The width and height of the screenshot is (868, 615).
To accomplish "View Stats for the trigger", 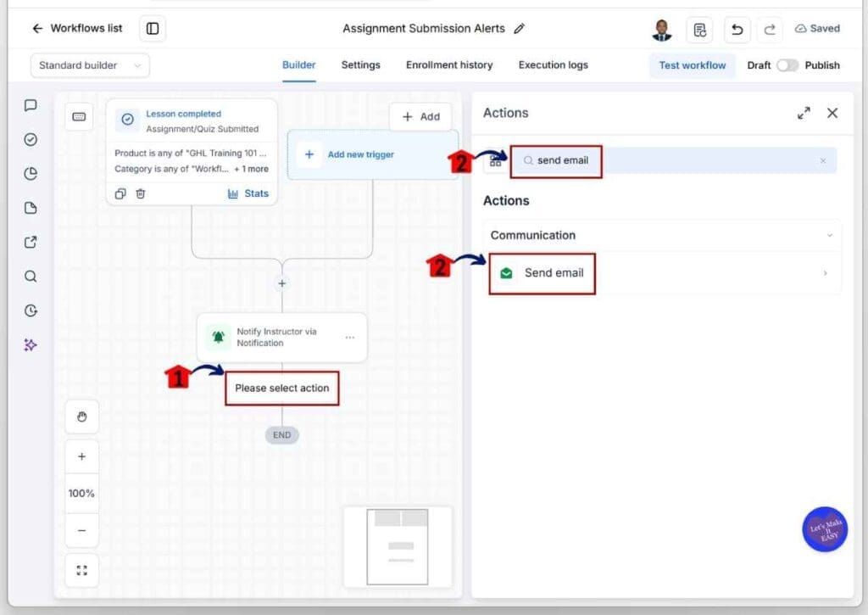I will point(248,193).
